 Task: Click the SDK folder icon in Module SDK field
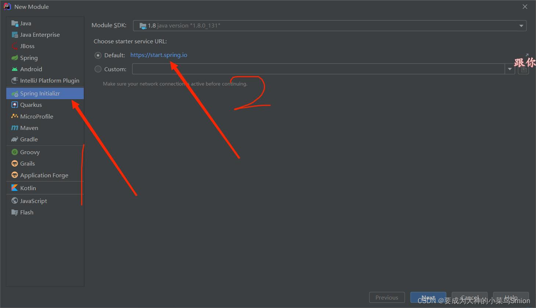pyautogui.click(x=143, y=26)
